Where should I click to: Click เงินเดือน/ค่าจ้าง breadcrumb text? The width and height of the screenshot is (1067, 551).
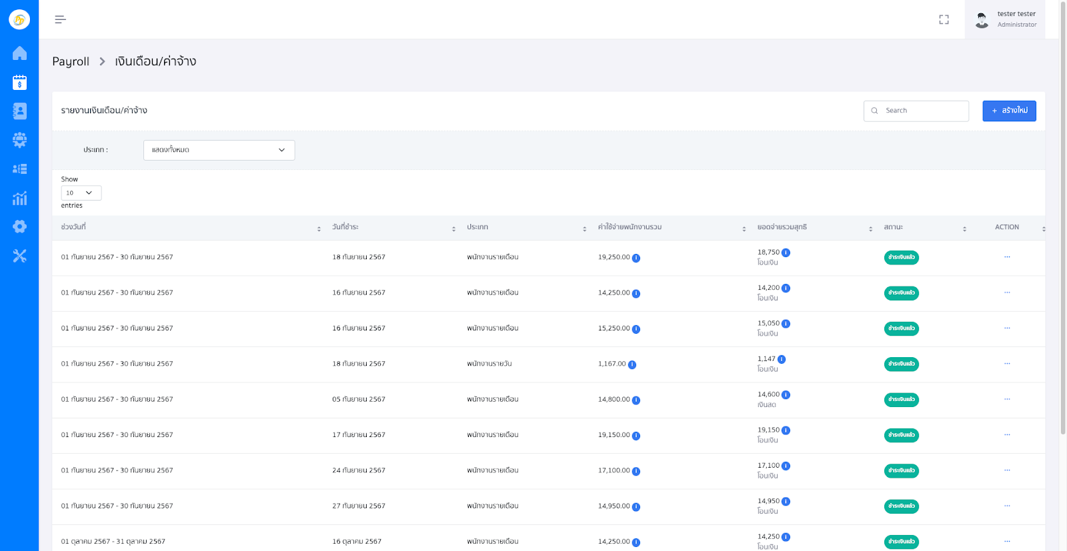[x=155, y=61]
